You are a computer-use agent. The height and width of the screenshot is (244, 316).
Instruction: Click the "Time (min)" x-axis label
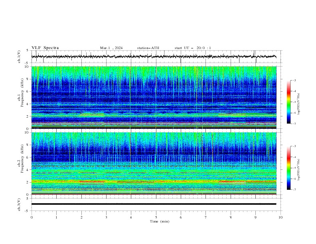pos(160,221)
